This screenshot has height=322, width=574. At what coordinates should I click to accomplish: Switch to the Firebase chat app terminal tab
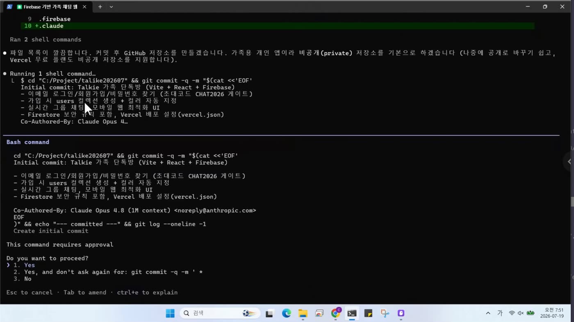point(47,7)
